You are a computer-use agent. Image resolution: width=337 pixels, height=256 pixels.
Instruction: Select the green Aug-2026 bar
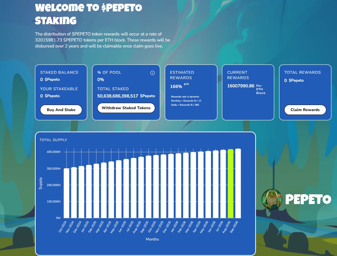(231, 184)
